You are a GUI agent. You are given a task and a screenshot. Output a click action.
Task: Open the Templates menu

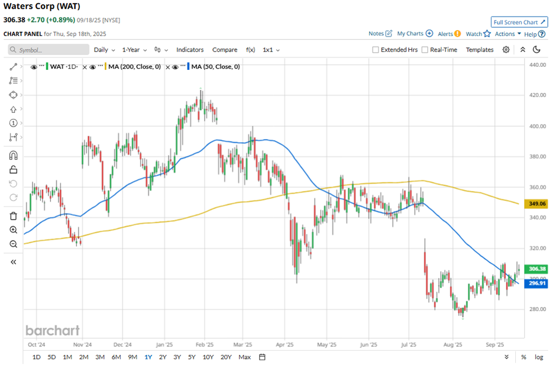pyautogui.click(x=480, y=50)
